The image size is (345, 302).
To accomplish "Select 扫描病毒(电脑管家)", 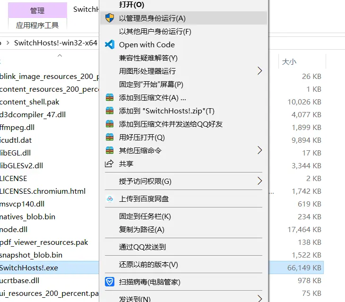I will pyautogui.click(x=183, y=282).
